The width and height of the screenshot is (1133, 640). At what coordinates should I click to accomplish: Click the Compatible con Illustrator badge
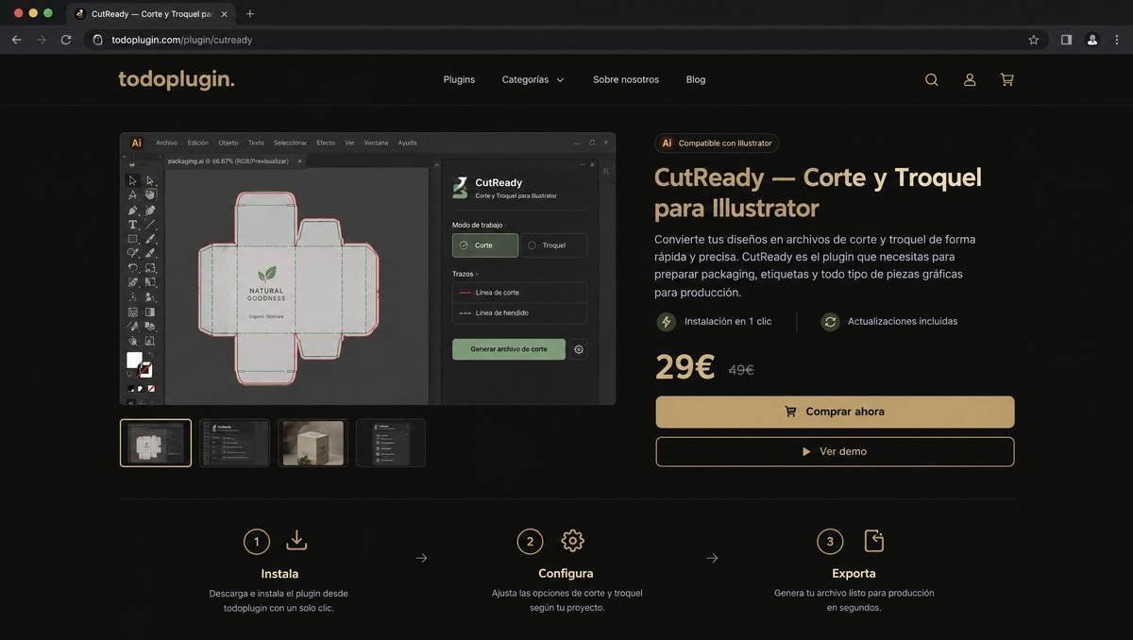pos(717,143)
